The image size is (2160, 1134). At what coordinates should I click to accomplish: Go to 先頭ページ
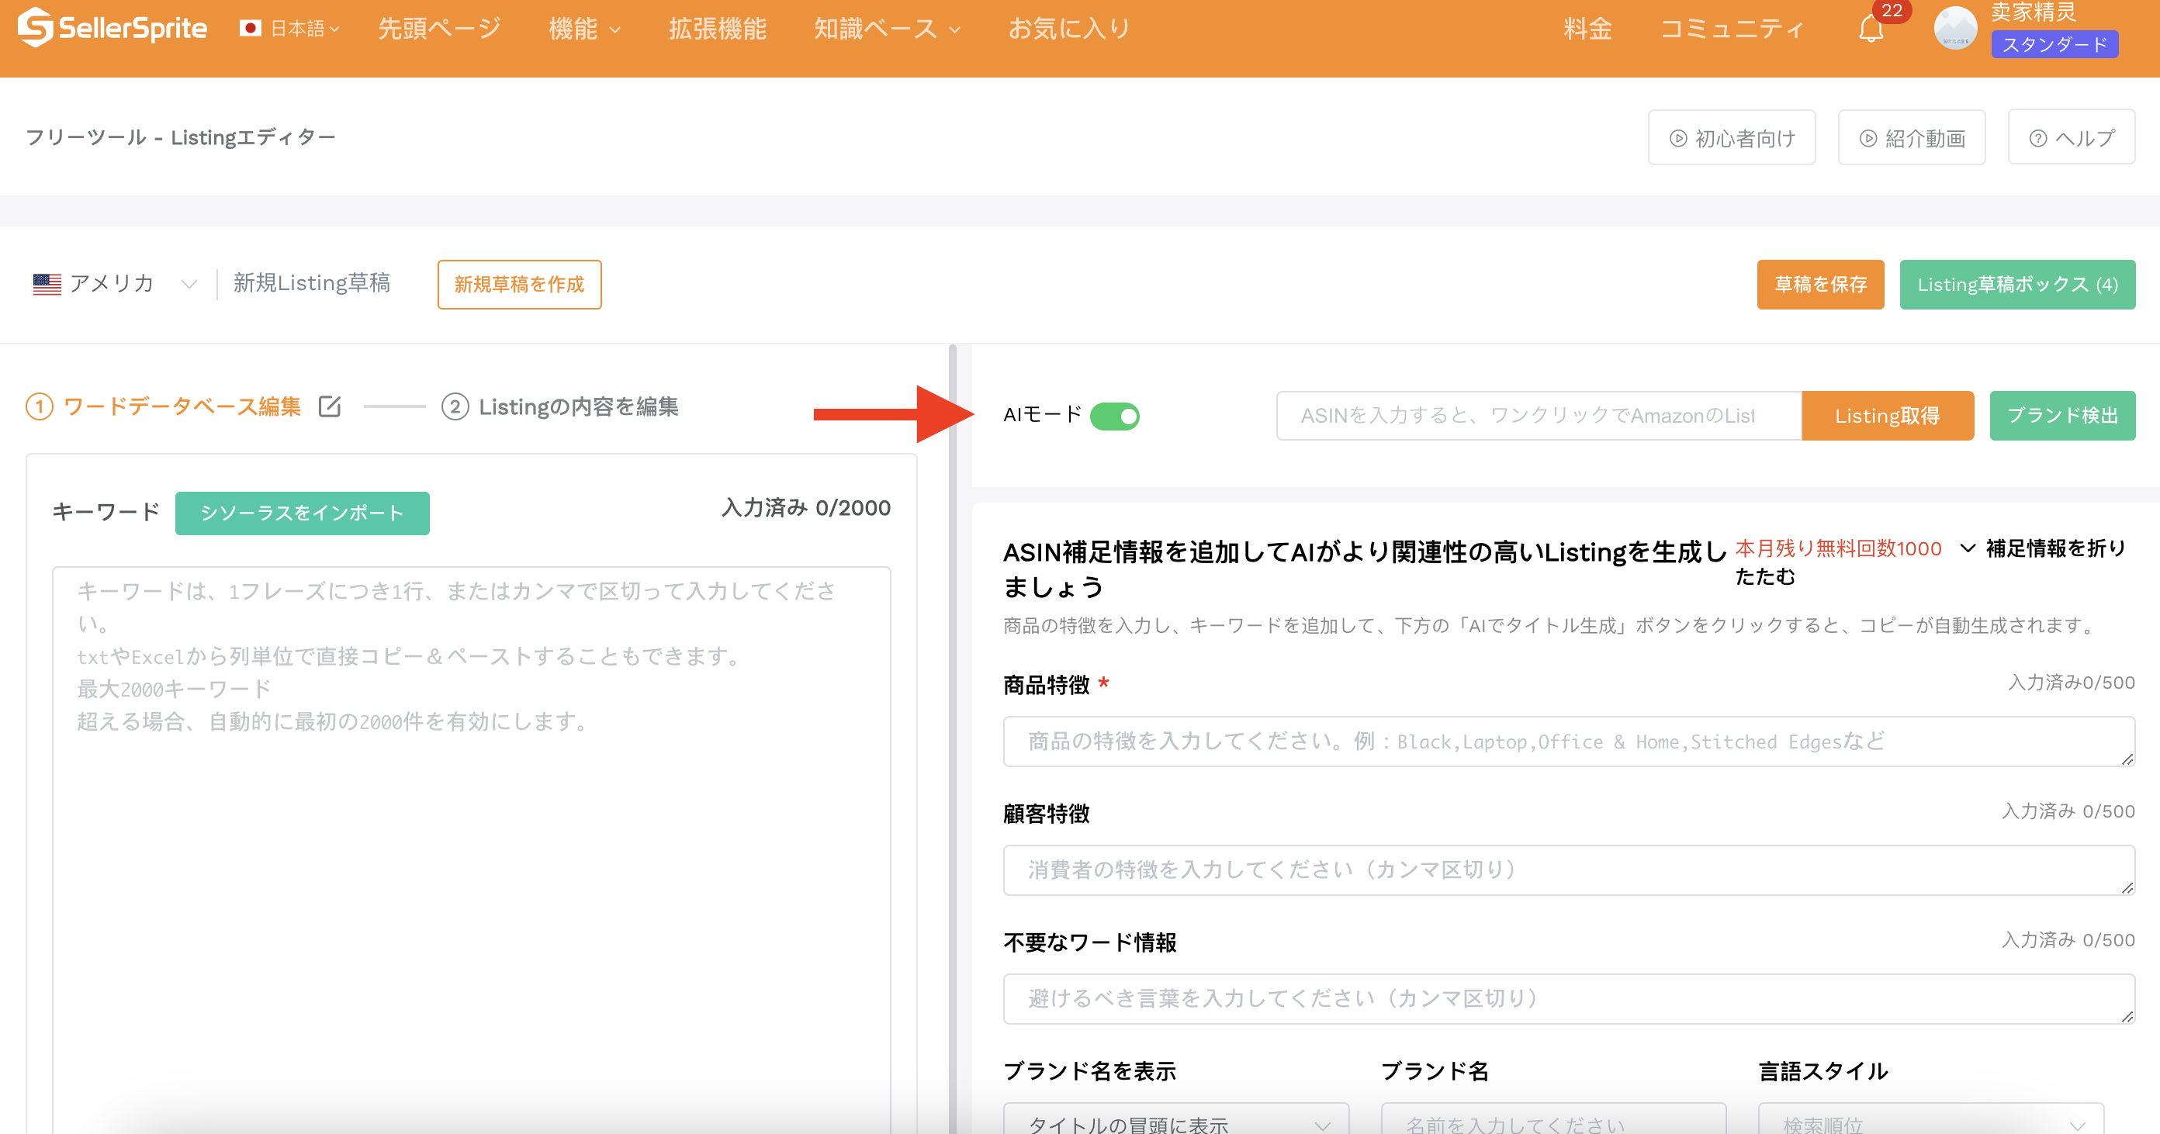pos(439,29)
